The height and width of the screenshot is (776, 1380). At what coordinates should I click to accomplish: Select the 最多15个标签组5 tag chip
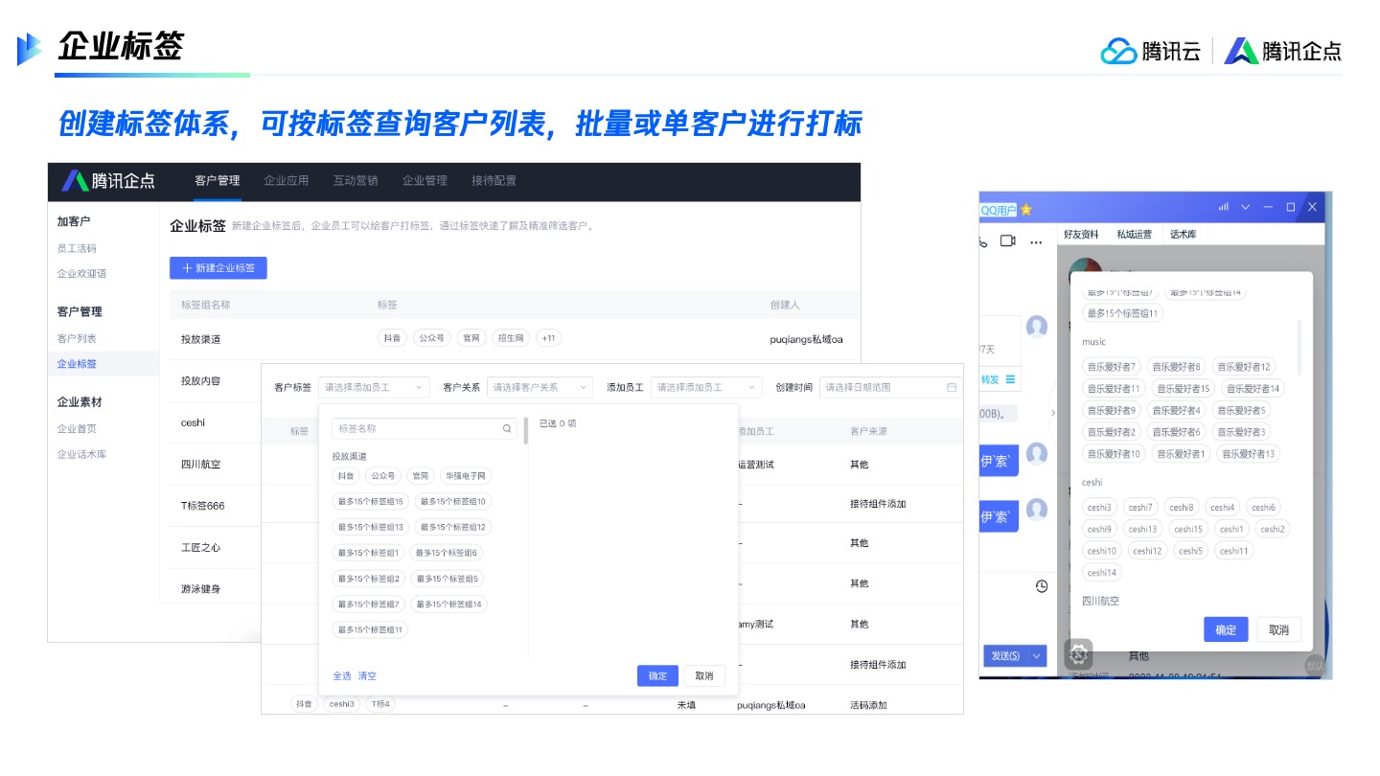448,579
